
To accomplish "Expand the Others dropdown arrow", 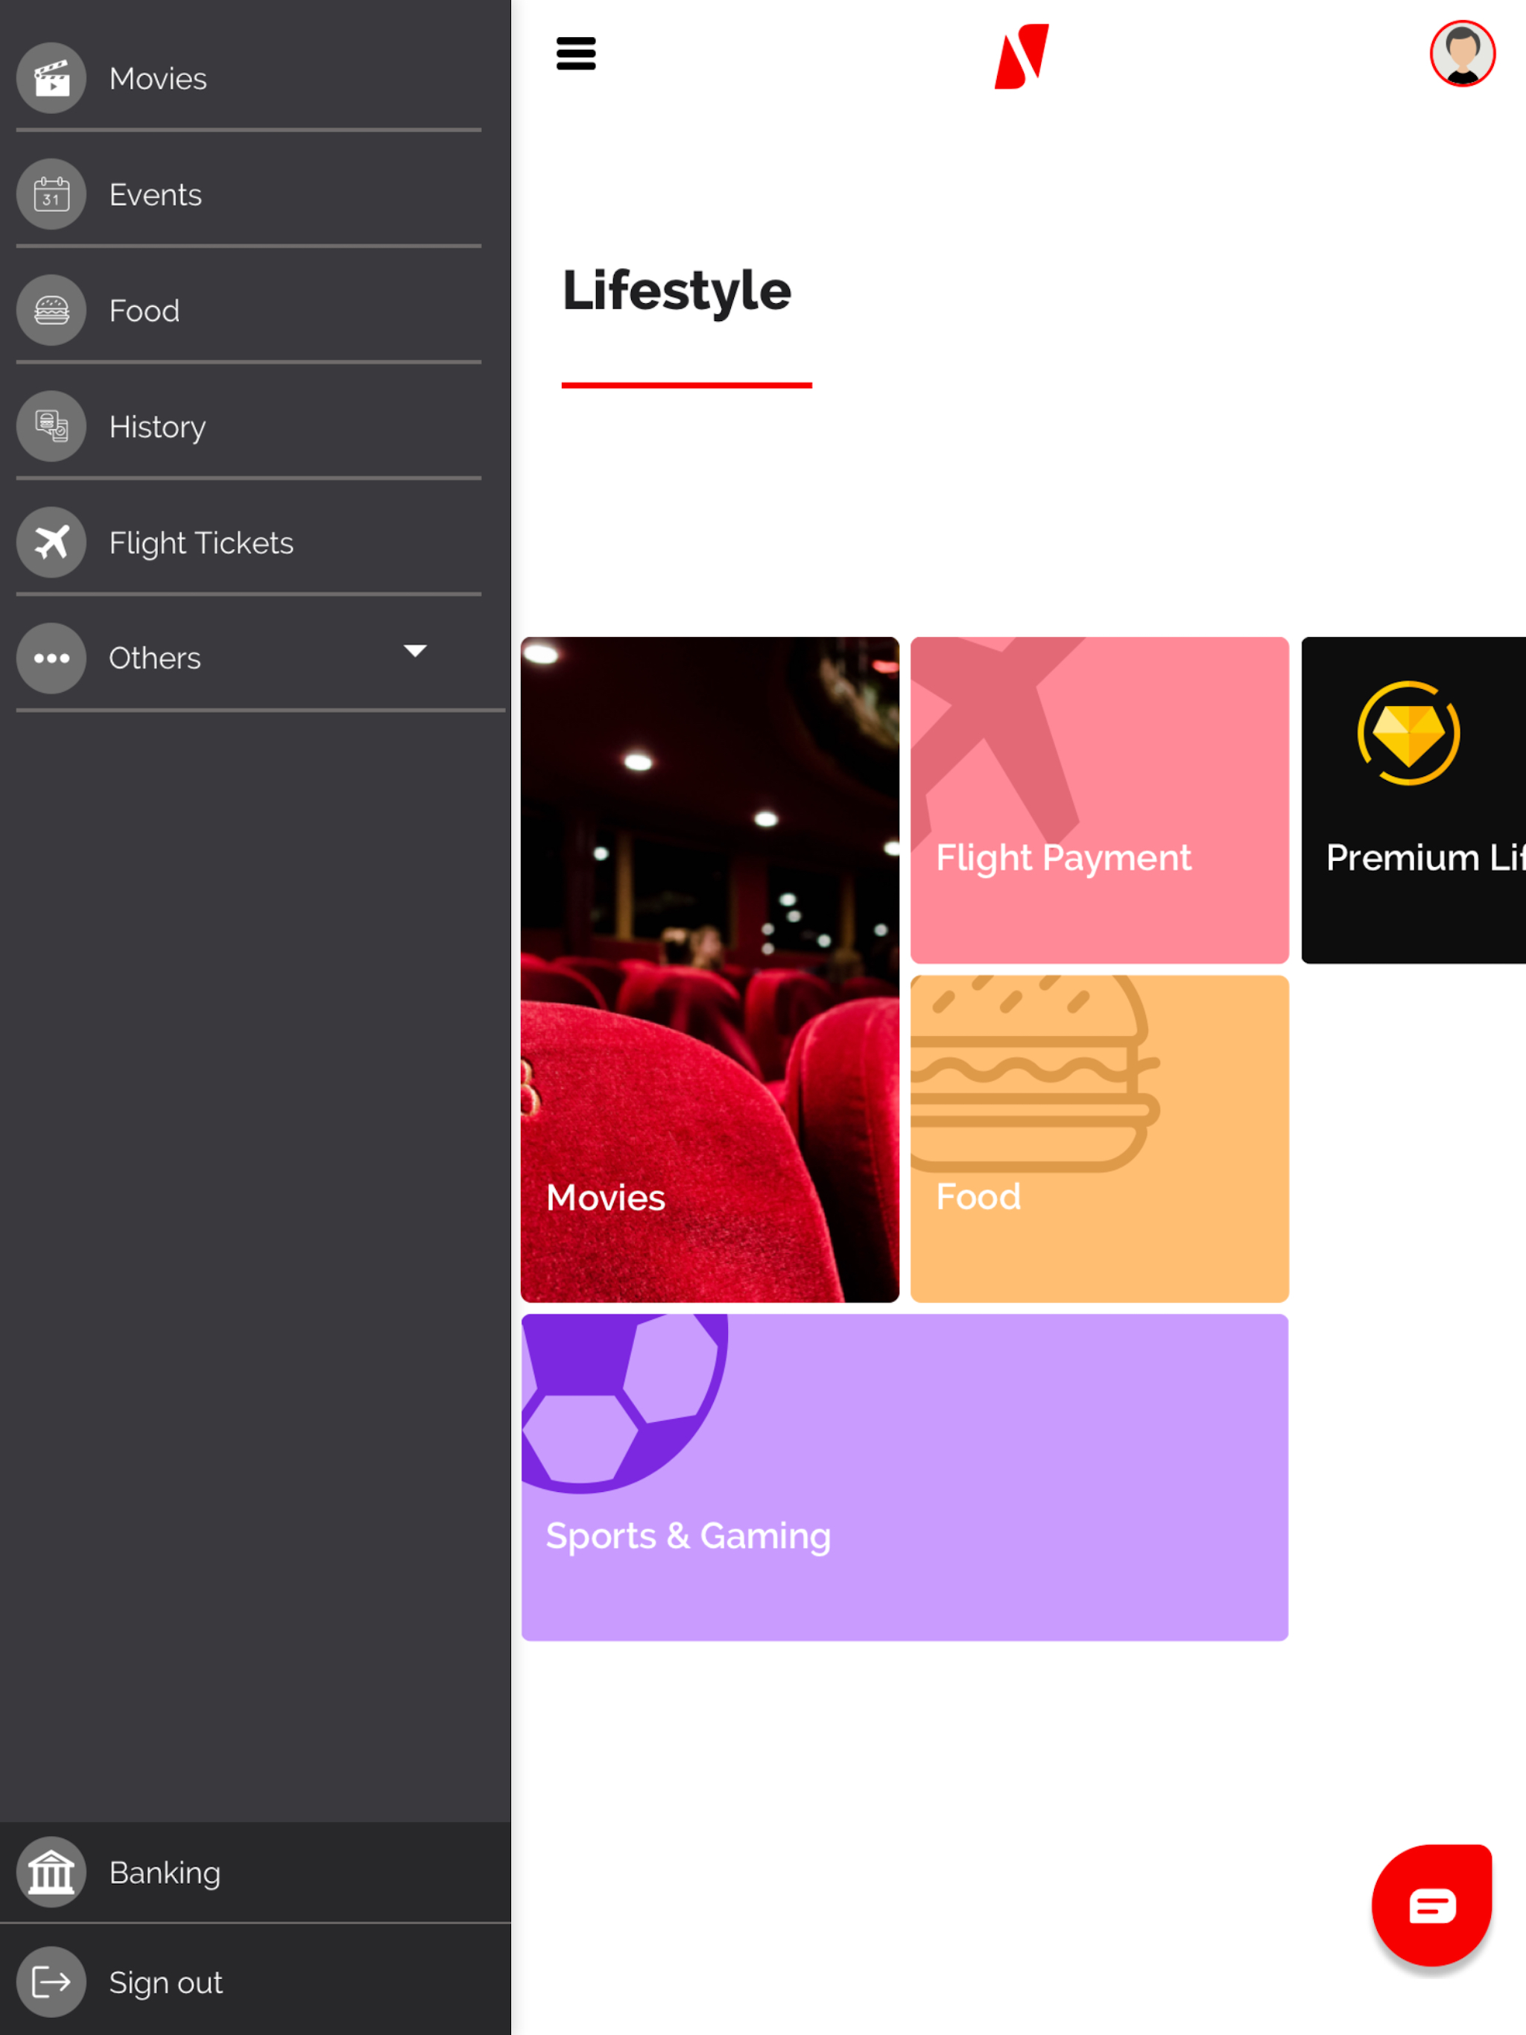I will point(415,651).
